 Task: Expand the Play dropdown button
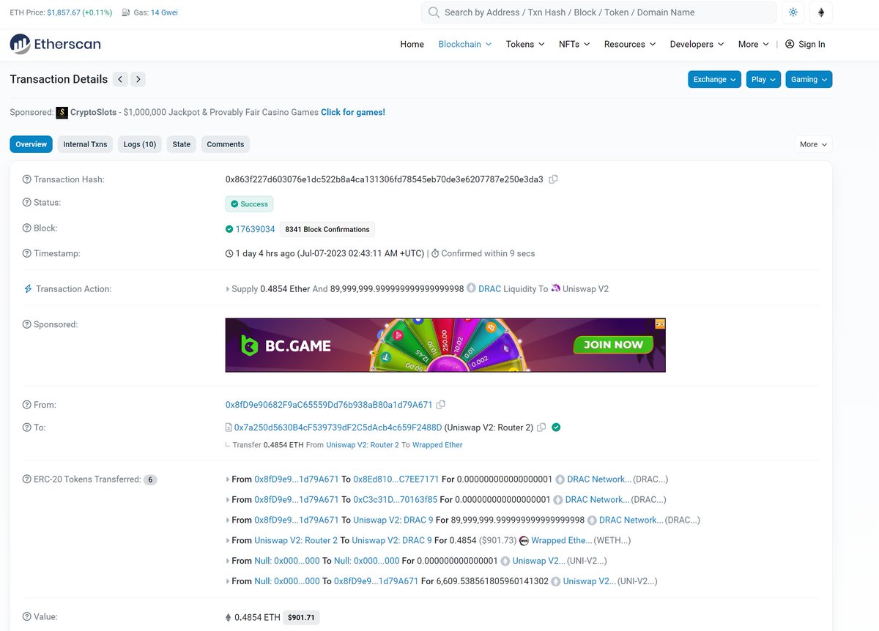tap(763, 79)
